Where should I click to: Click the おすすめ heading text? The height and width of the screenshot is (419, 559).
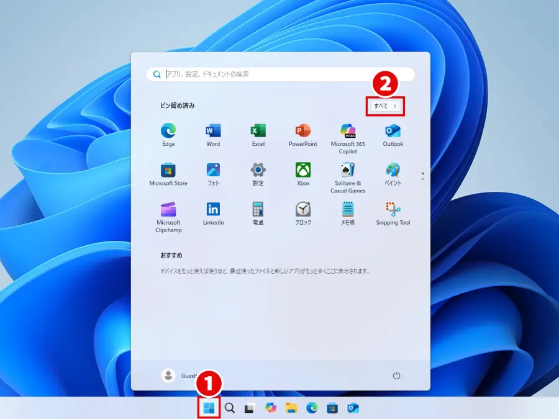click(x=171, y=256)
